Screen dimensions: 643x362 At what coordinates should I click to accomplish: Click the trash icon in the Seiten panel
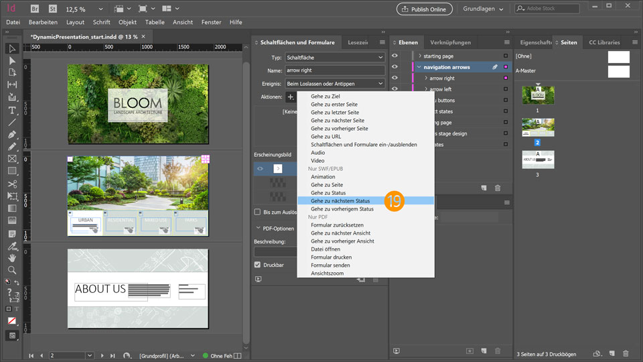(x=626, y=353)
